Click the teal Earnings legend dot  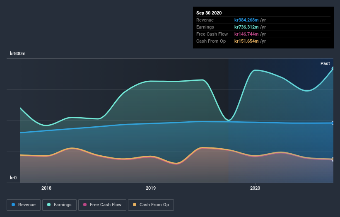49,205
